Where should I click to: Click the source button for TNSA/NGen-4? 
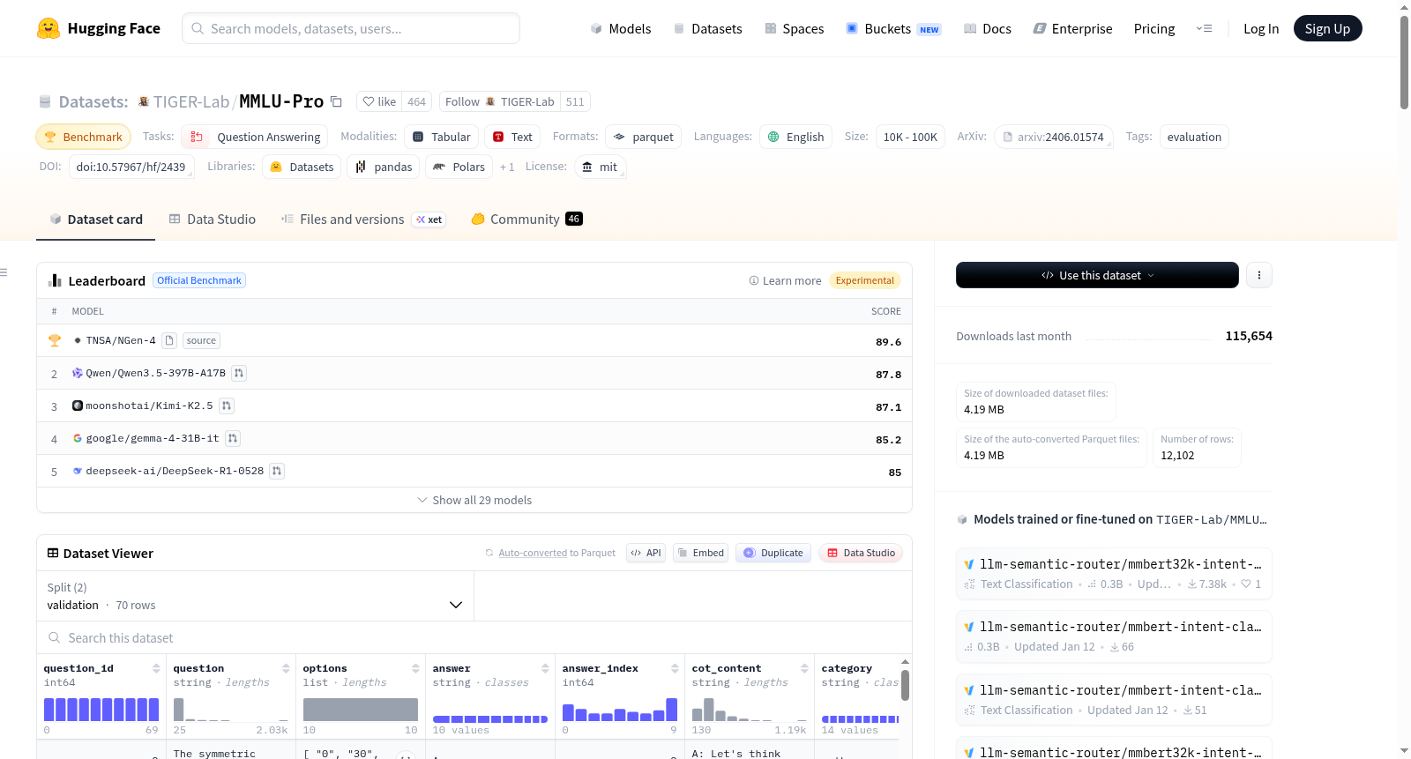tap(201, 340)
